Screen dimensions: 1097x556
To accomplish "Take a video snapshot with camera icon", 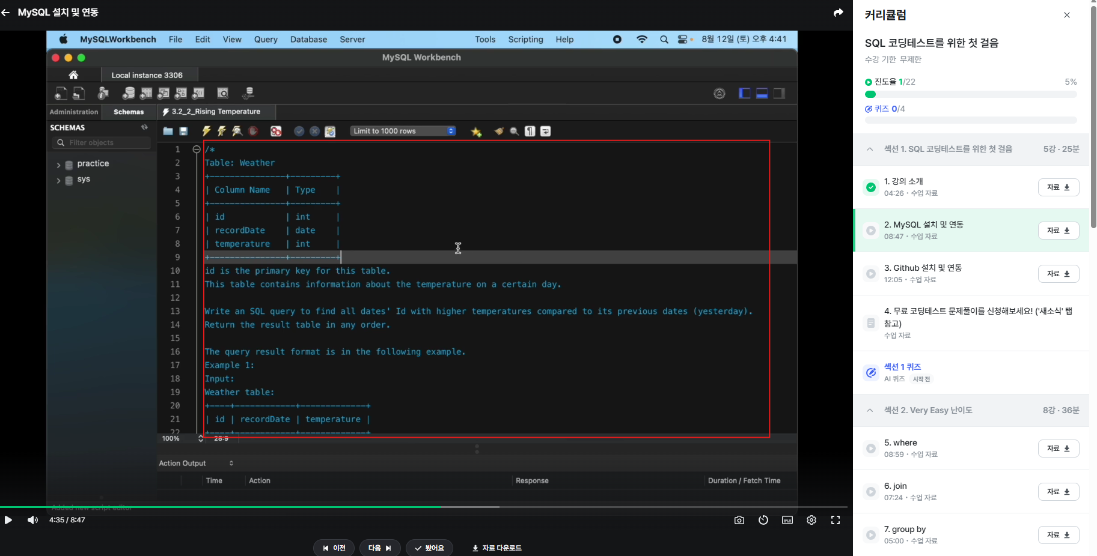I will pos(739,520).
